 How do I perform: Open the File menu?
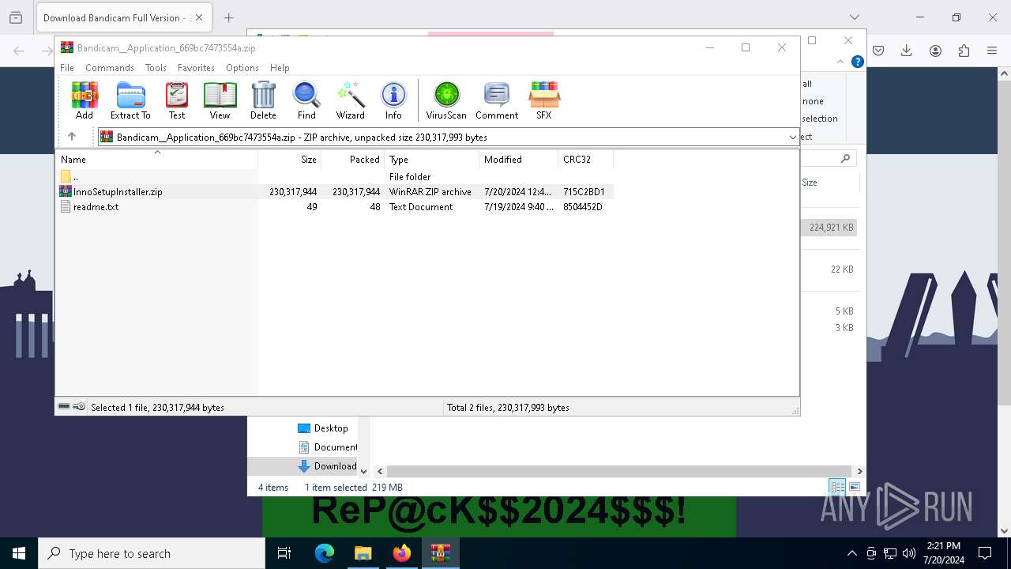click(x=67, y=68)
